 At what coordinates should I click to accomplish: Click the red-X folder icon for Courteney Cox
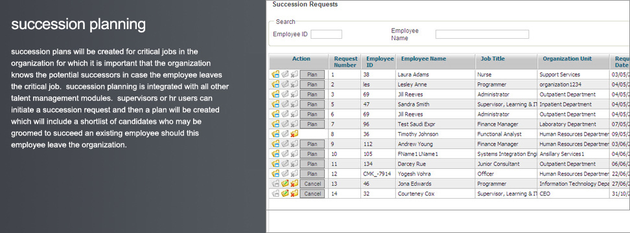click(294, 194)
